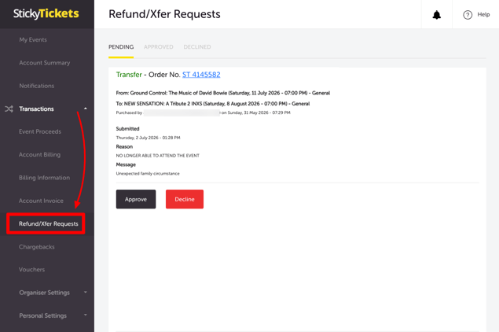Viewport: 499px width, 332px height.
Task: Approve the transfer request
Action: pos(136,199)
